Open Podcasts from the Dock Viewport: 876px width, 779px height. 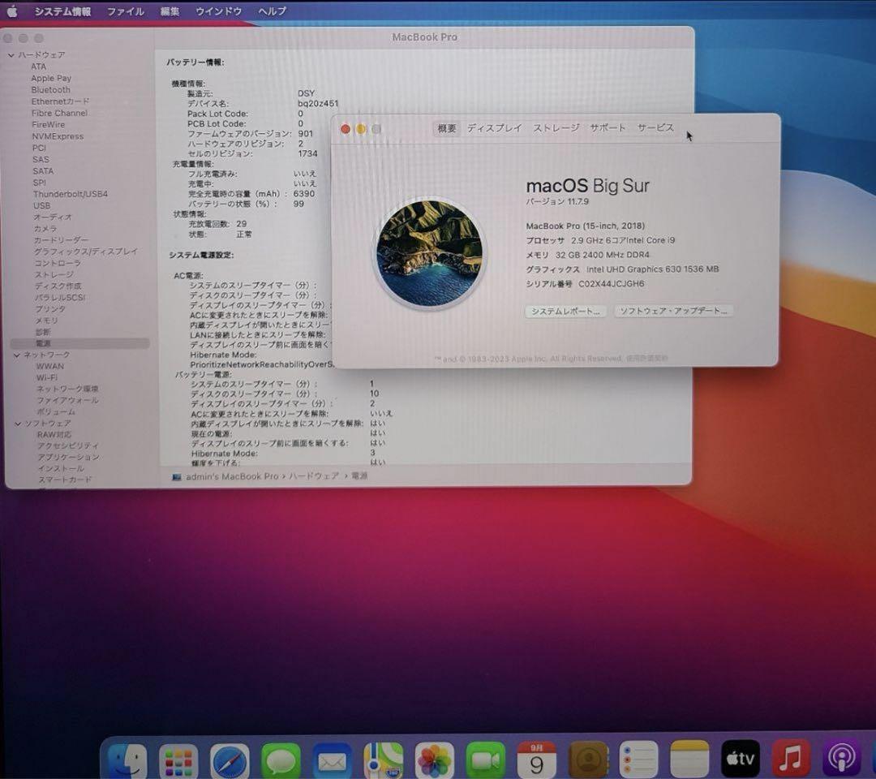coord(841,759)
